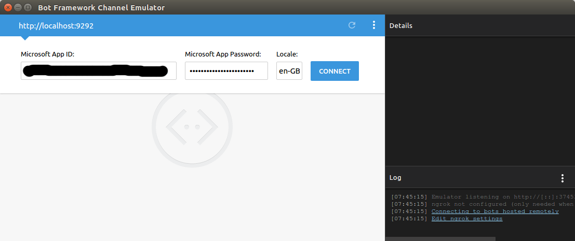Open the address bar three-dot menu
Screen dimensions: 575x241
click(373, 25)
